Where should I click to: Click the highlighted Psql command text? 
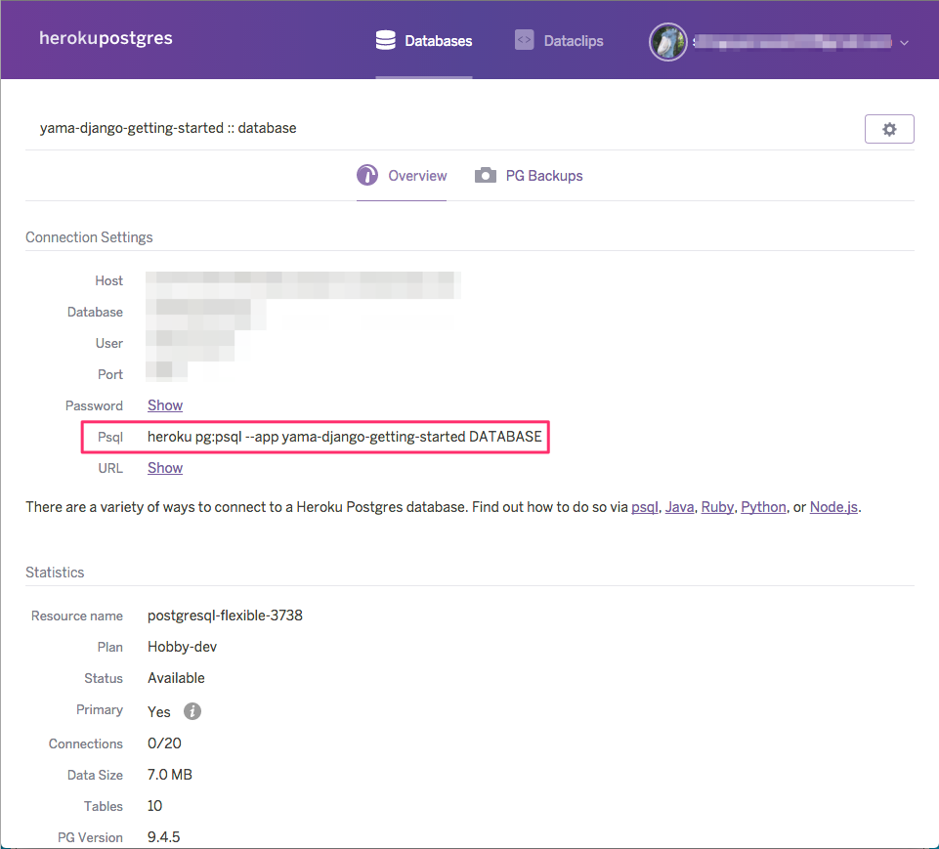pos(344,437)
